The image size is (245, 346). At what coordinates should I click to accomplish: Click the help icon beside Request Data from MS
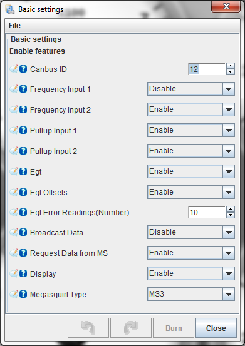[23, 253]
